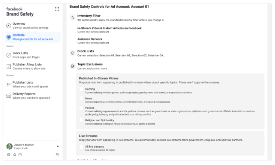Go to Overview in sidebar

[33, 26]
